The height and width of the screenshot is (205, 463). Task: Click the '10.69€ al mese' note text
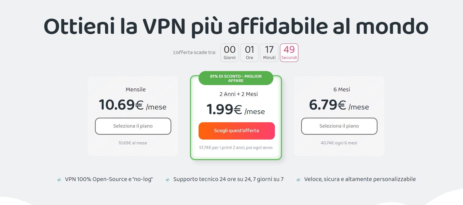click(133, 143)
